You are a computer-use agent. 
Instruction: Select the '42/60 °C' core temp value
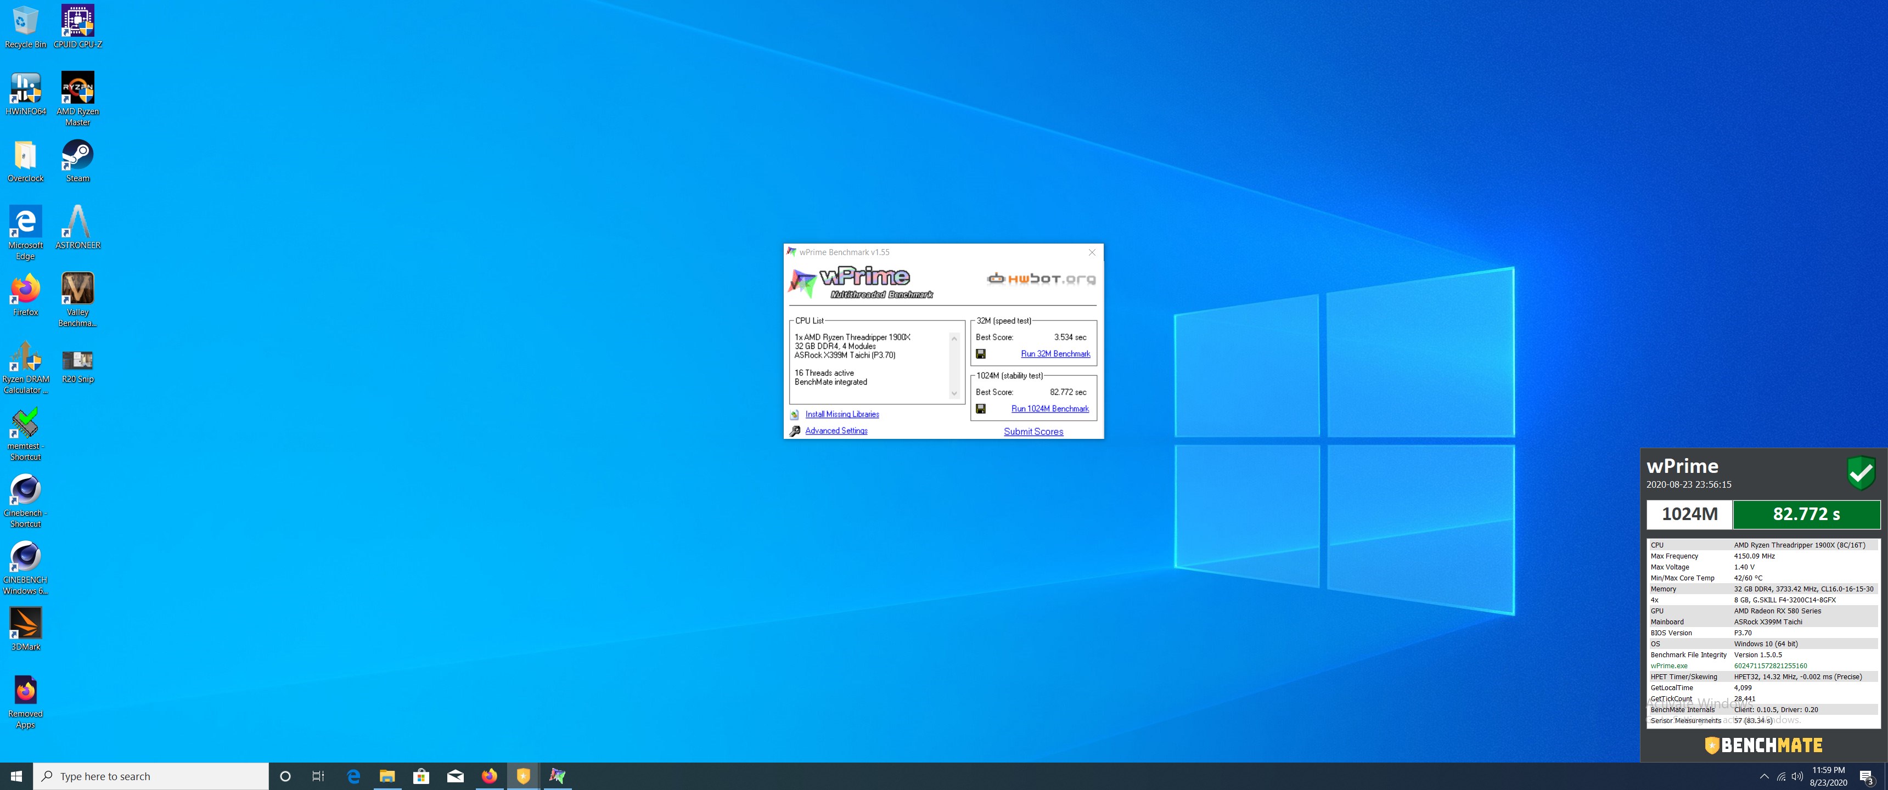(1748, 578)
